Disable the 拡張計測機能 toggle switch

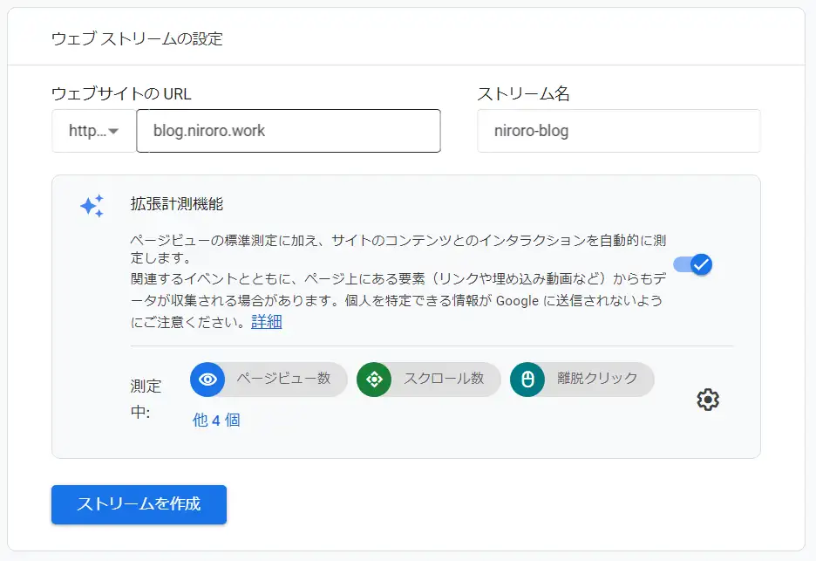[x=693, y=264]
